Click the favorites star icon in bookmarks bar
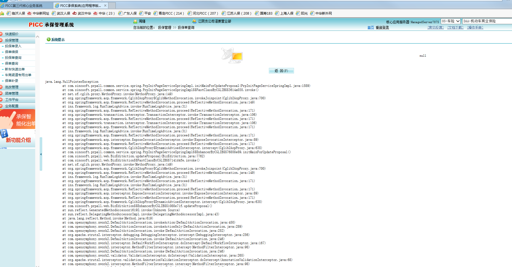Screen dimensions: 512x267 tap(2, 13)
